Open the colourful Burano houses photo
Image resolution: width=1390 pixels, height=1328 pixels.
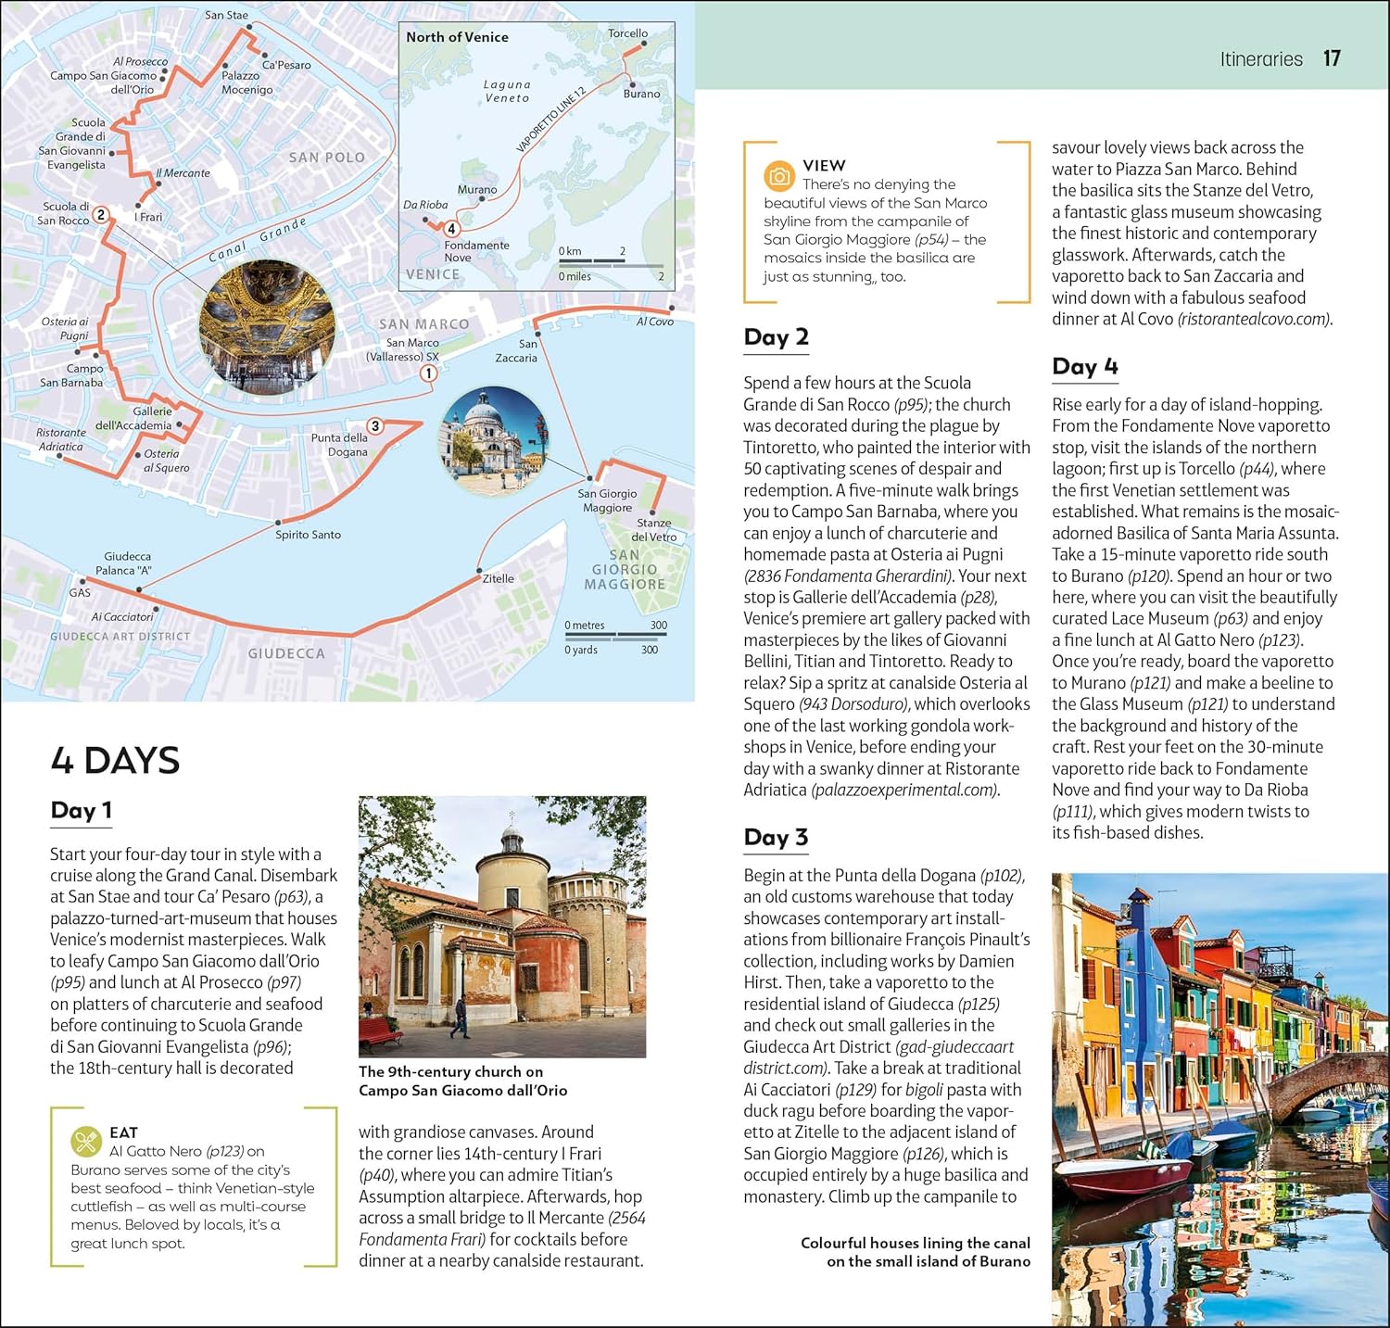click(x=1220, y=1098)
